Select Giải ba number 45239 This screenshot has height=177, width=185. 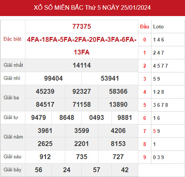[x=45, y=91]
